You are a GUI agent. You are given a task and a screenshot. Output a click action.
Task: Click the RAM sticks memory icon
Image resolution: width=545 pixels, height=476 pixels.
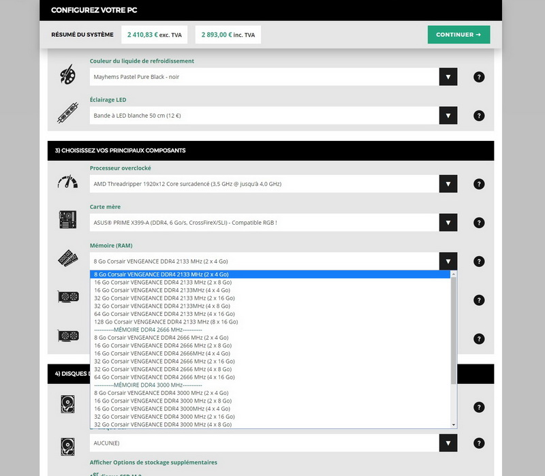(x=67, y=258)
